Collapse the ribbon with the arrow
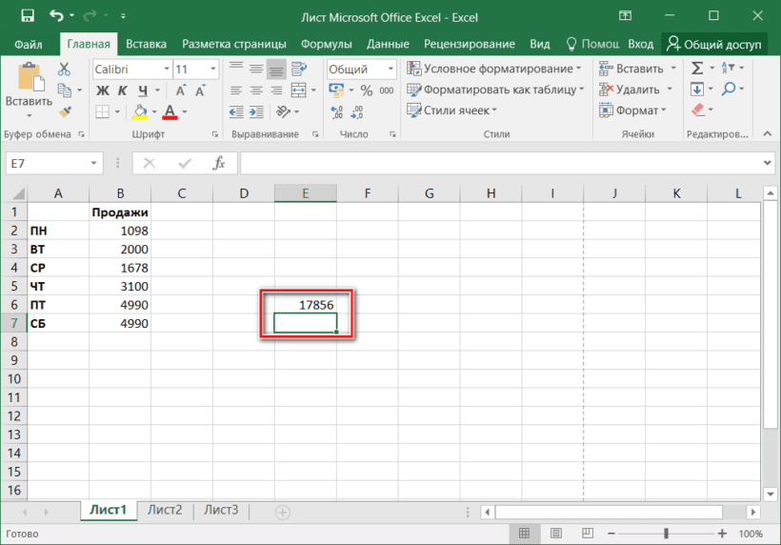Image resolution: width=781 pixels, height=545 pixels. pyautogui.click(x=768, y=133)
